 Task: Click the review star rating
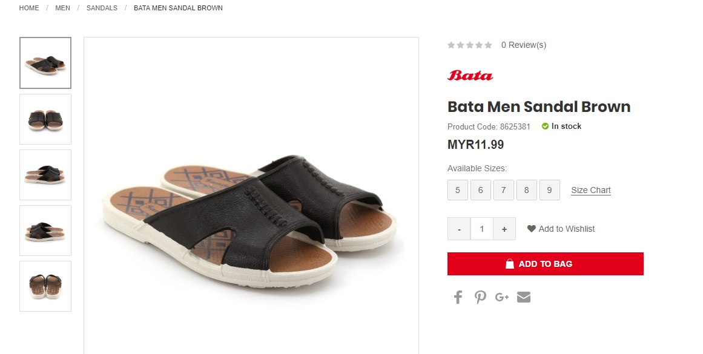[x=470, y=45]
